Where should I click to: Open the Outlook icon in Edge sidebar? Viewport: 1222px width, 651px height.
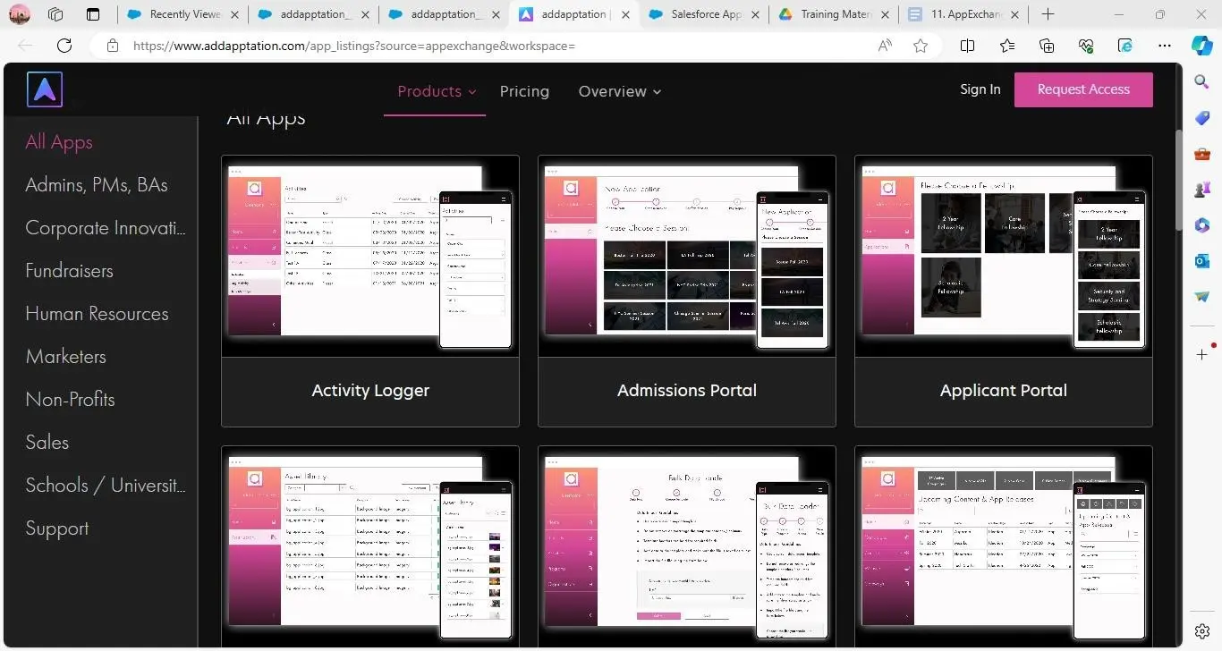point(1202,260)
